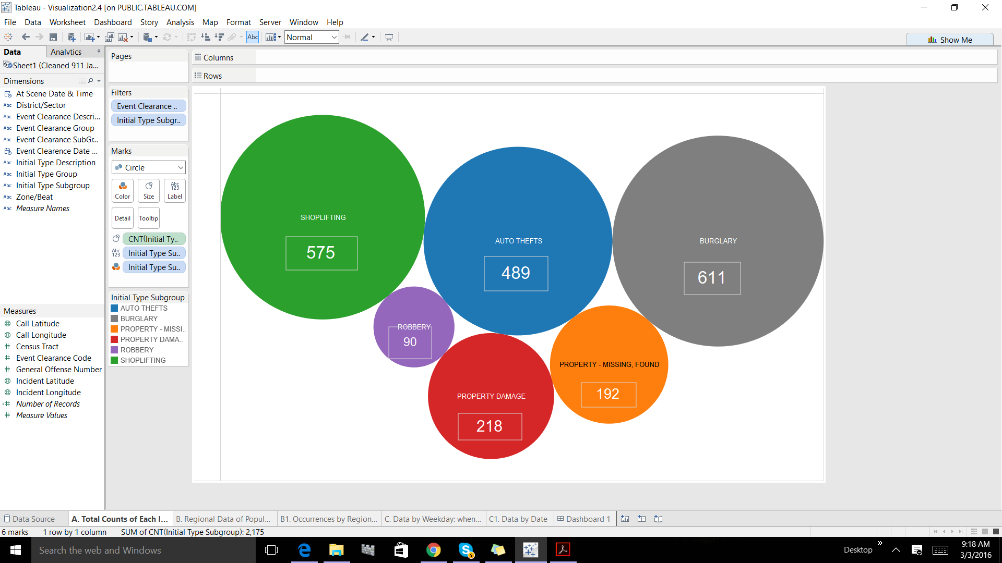This screenshot has width=1002, height=563.
Task: Click the Duplicate Worksheet icon
Action: coord(109,37)
